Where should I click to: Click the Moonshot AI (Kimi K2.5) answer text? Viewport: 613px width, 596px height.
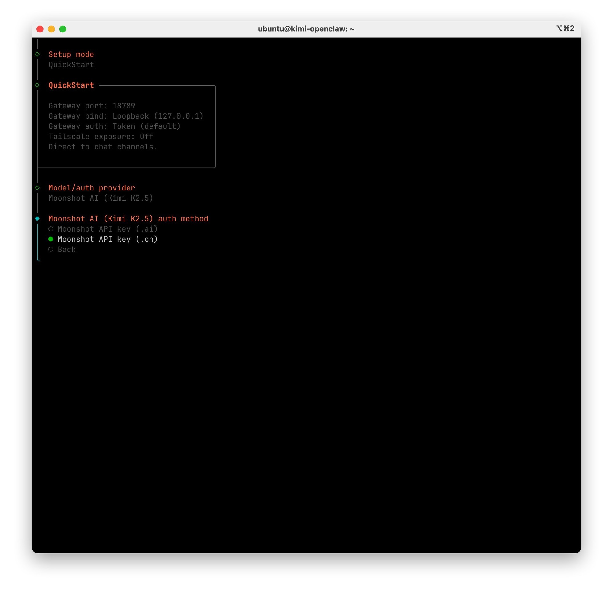click(x=101, y=198)
